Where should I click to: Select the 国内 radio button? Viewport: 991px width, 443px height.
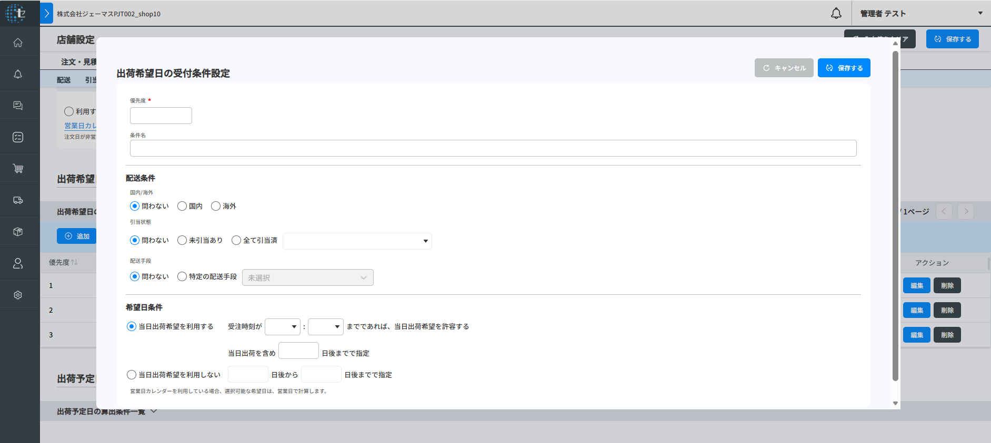pyautogui.click(x=182, y=206)
